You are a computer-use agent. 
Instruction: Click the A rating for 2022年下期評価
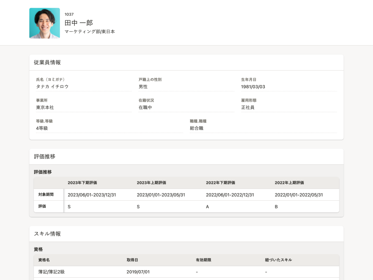pyautogui.click(x=207, y=207)
